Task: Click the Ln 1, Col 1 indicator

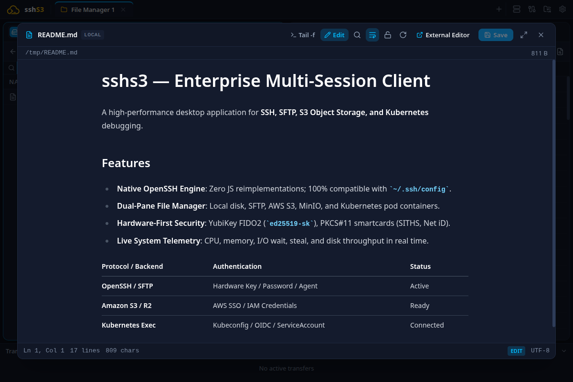Action: (44, 350)
